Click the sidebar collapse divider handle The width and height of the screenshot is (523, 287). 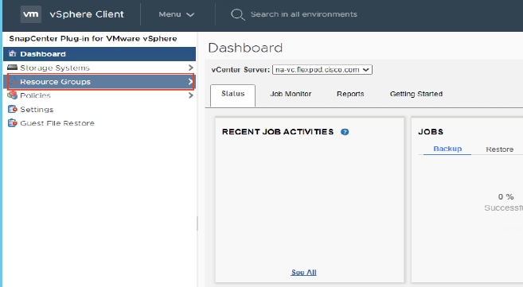pos(197,223)
